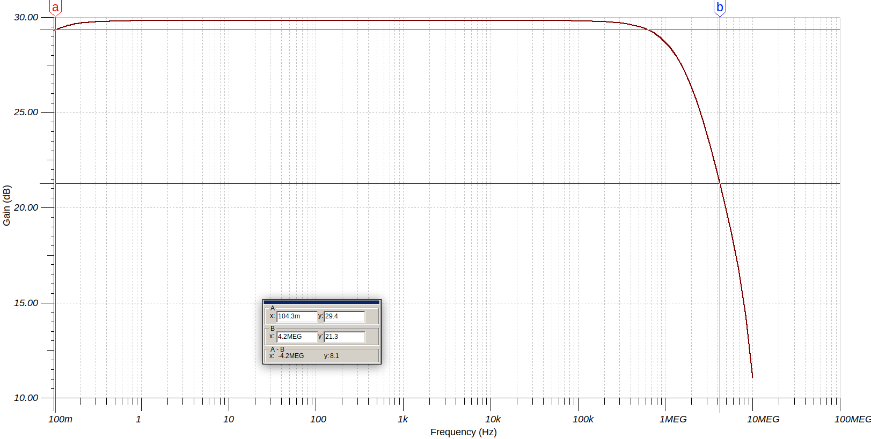The width and height of the screenshot is (871, 439).
Task: Click the 1MEG frequency tick label
Action: 673,419
